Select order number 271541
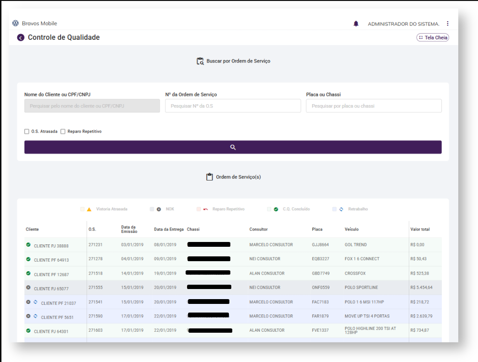 (95, 302)
